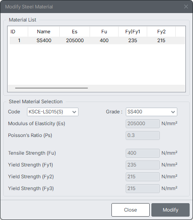Click the Yield Strength (Fy1) field
This screenshot has width=193, height=220.
tap(143, 165)
